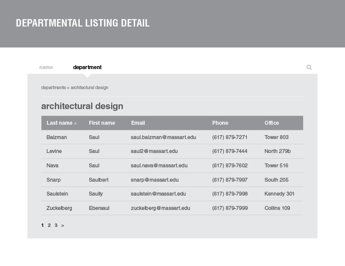Sort by First name column header
The image size is (345, 266).
pyautogui.click(x=102, y=123)
